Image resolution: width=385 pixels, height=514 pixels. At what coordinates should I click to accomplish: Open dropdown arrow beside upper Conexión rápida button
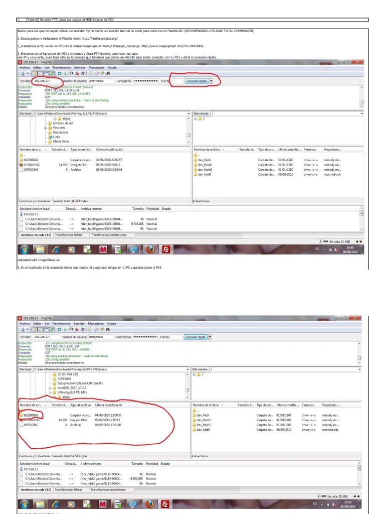[211, 80]
